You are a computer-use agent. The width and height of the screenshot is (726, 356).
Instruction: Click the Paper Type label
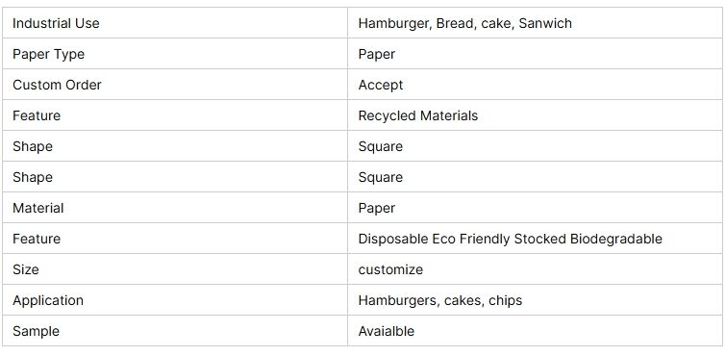click(x=49, y=54)
